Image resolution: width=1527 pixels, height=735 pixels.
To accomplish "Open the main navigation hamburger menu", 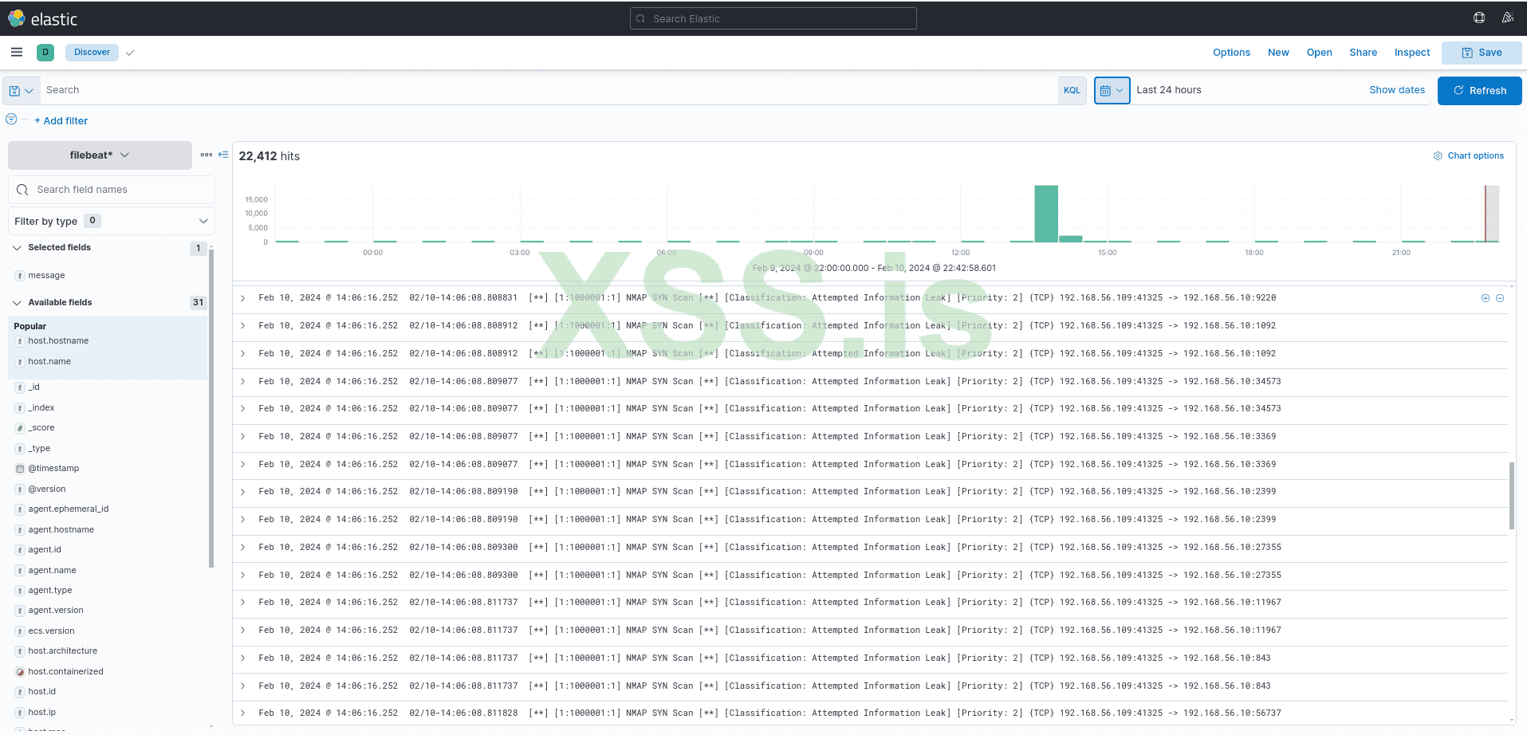I will [17, 52].
